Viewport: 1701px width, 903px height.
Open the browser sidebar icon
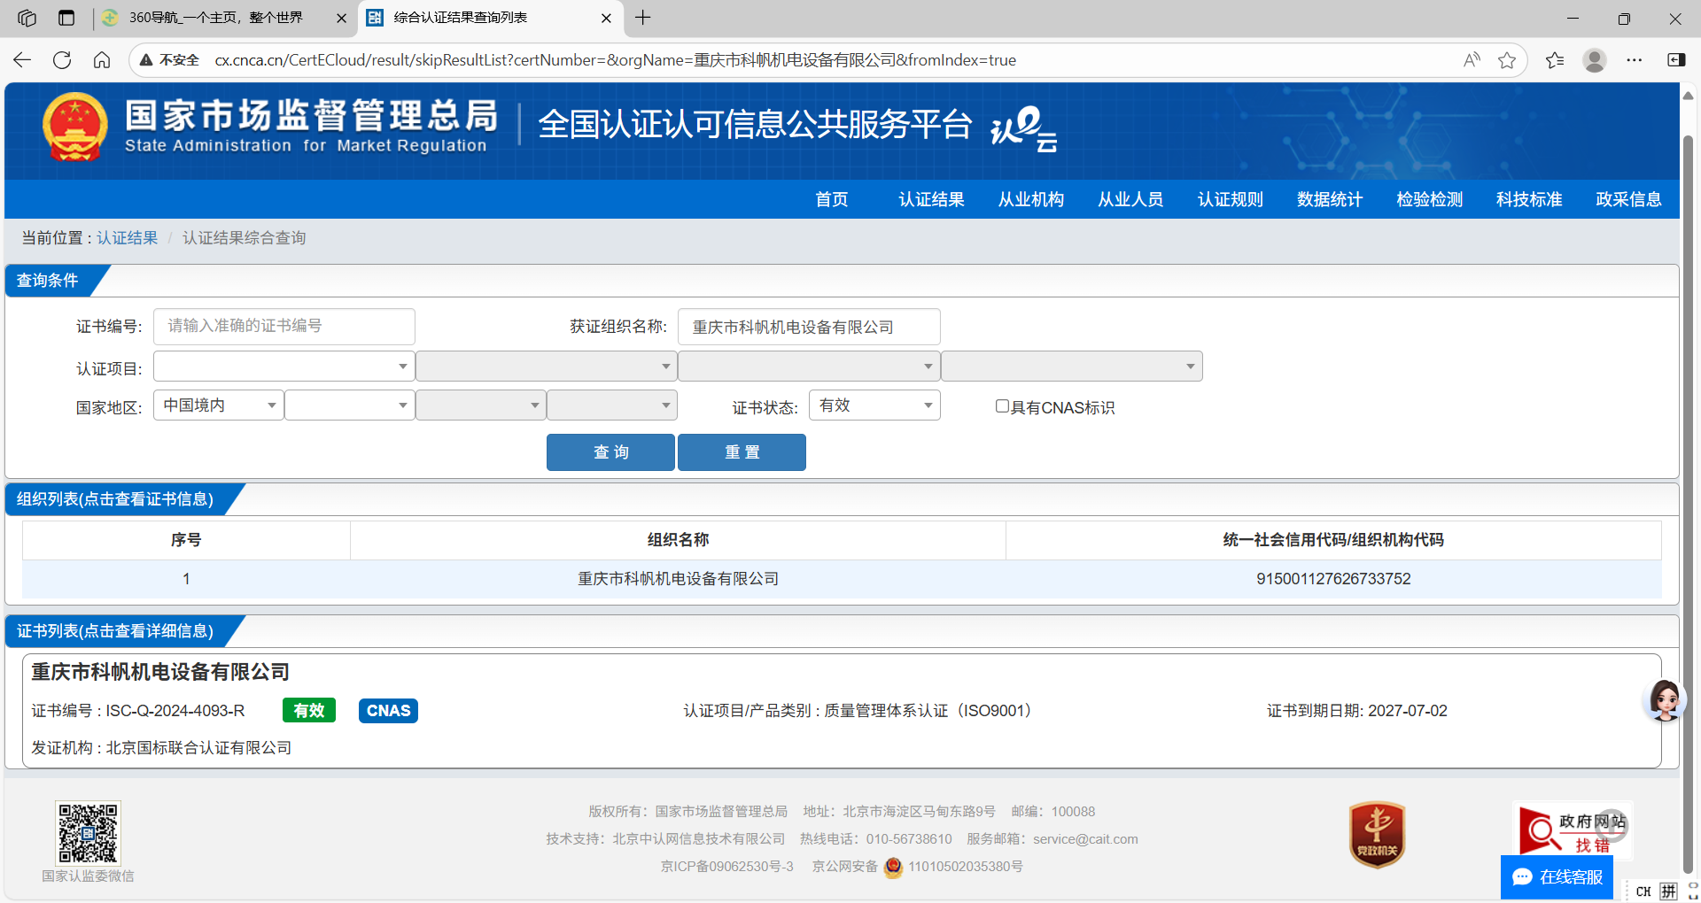[x=1676, y=60]
